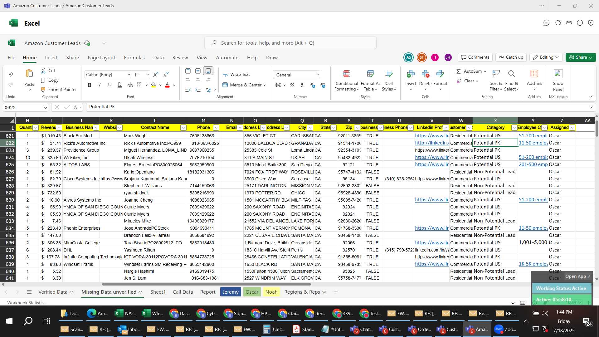
Task: Open the Phone column filter dropdown
Action: (x=216, y=128)
